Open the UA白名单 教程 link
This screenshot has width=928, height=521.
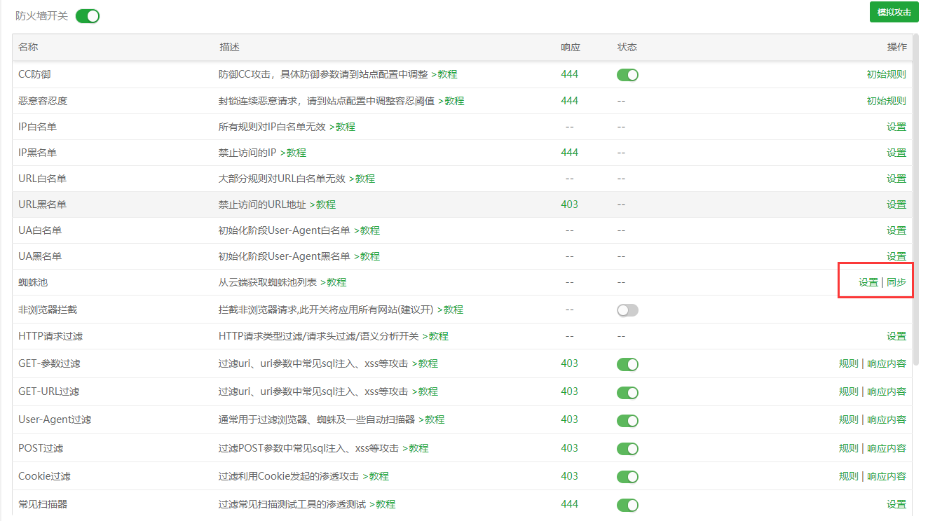pyautogui.click(x=367, y=230)
